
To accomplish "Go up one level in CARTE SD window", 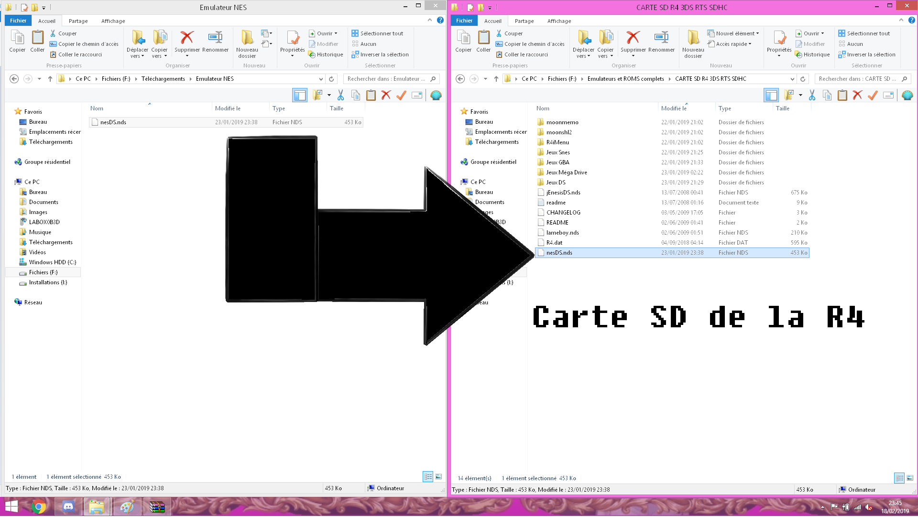I will (496, 79).
